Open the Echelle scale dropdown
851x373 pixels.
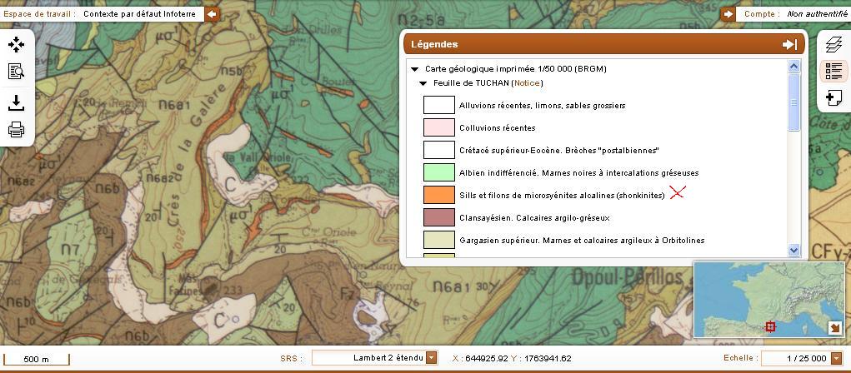[835, 358]
